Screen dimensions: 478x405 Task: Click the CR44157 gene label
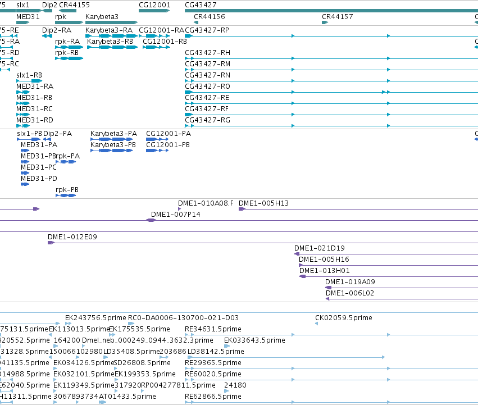[338, 17]
